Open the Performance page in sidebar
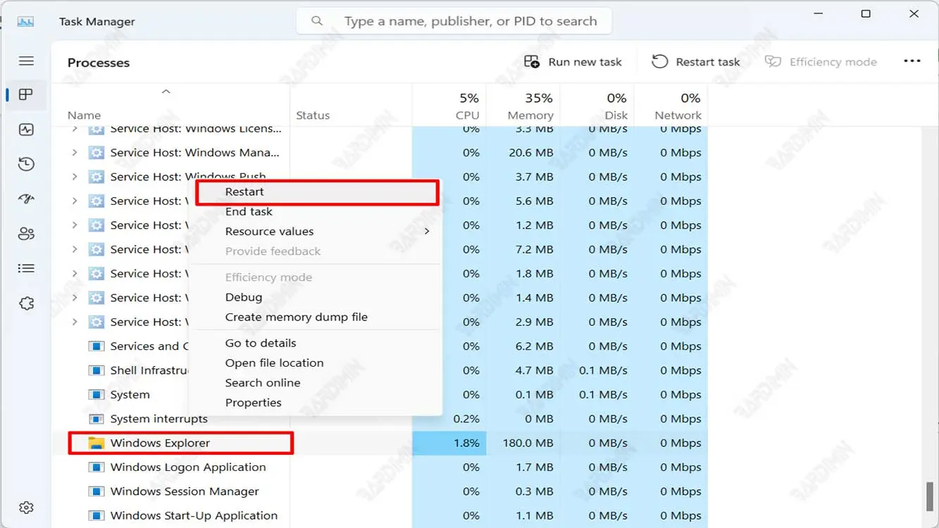 pyautogui.click(x=26, y=130)
